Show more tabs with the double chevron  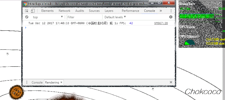[161, 11]
